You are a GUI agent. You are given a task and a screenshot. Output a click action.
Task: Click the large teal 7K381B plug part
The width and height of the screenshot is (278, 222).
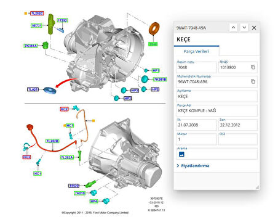[x=145, y=79]
